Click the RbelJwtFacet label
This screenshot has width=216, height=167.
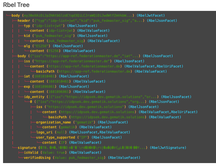click(151, 15)
